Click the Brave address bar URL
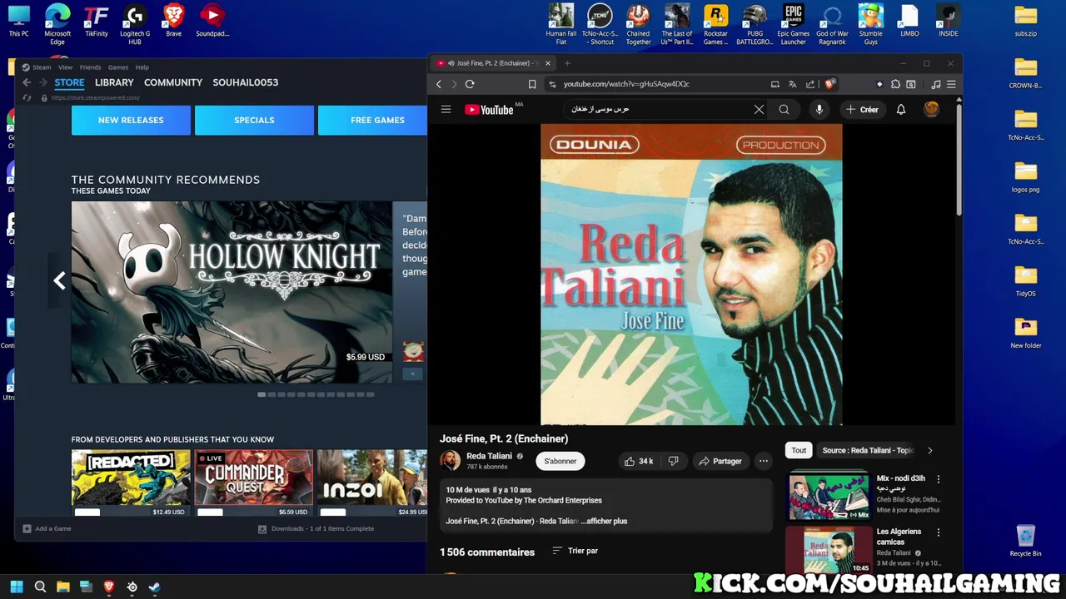Viewport: 1066px width, 599px height. point(626,84)
